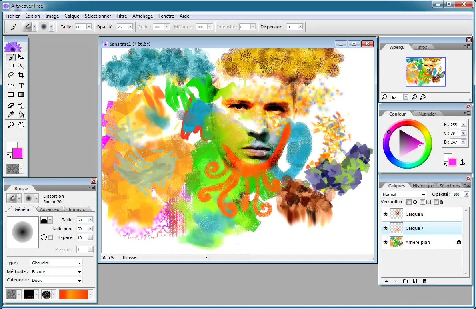Open the Normal blend mode dropdown
This screenshot has width=476, height=309.
pos(404,195)
